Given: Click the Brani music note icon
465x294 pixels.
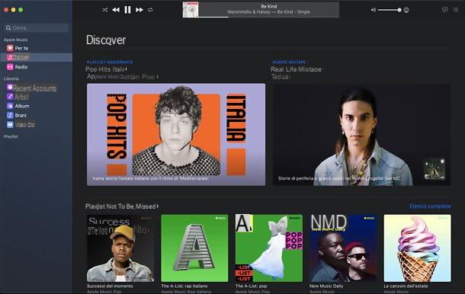Looking at the screenshot, I should click(x=10, y=115).
